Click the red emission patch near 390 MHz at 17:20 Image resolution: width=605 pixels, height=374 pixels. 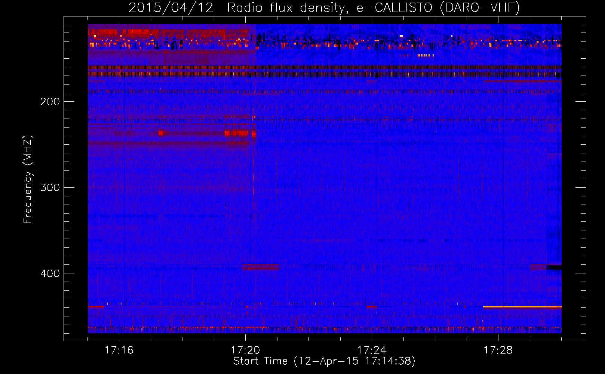click(x=260, y=267)
